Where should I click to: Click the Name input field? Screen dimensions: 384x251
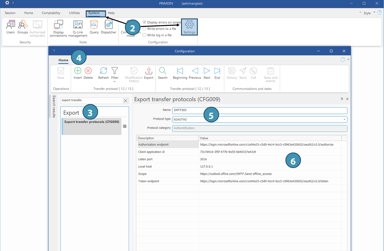point(259,111)
